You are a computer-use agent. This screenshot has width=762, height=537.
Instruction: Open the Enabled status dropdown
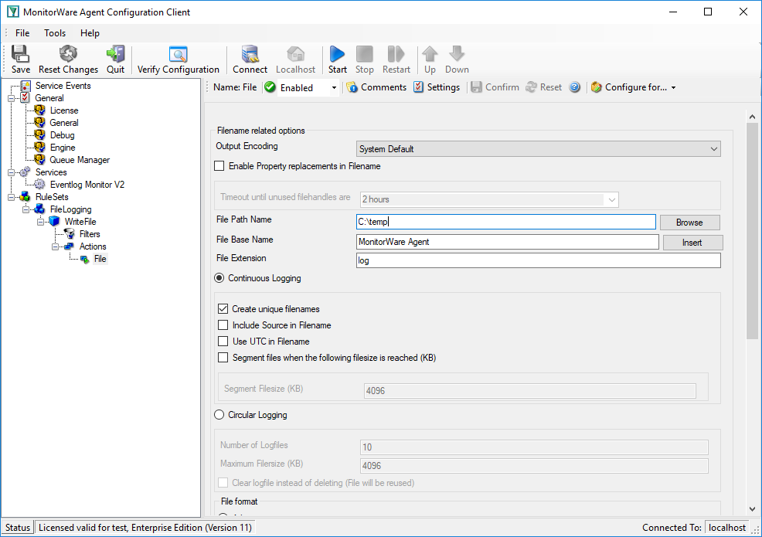[334, 87]
